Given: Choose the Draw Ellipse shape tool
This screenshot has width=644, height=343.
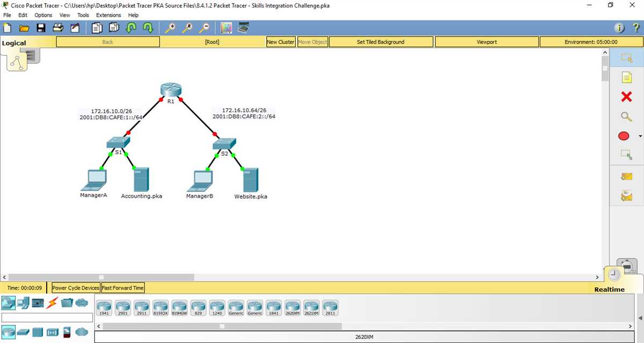Looking at the screenshot, I should click(624, 136).
